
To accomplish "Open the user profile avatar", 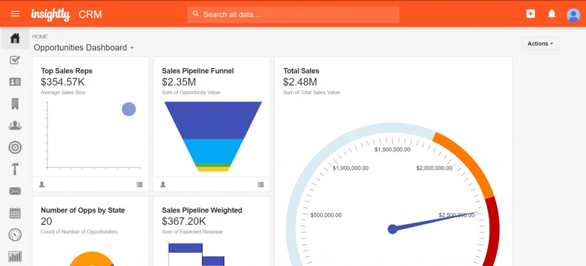I will pyautogui.click(x=573, y=15).
